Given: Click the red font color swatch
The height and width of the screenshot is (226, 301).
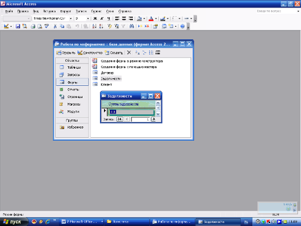Looking at the screenshot, I should tap(151, 18).
